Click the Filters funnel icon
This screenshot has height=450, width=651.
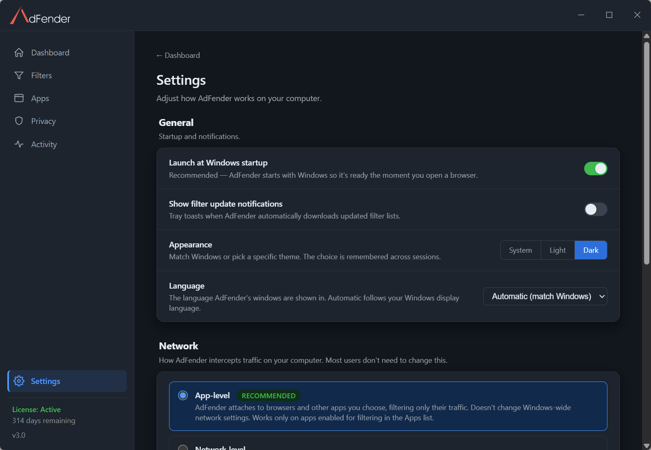(x=19, y=75)
